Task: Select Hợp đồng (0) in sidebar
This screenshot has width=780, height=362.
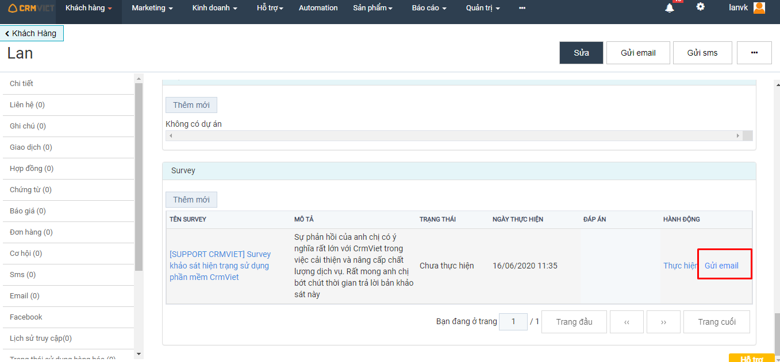Action: pos(32,169)
